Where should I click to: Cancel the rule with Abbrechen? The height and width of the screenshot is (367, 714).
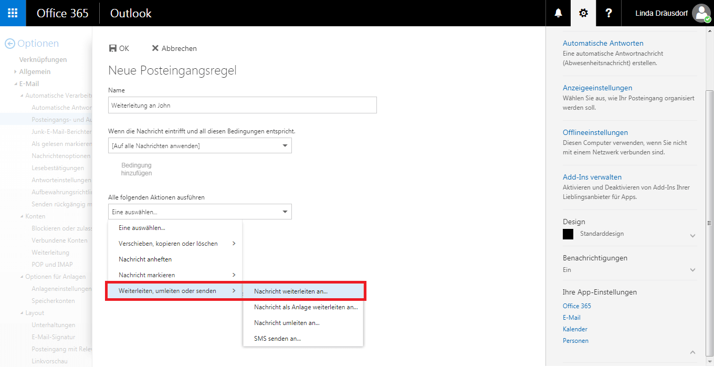(174, 48)
